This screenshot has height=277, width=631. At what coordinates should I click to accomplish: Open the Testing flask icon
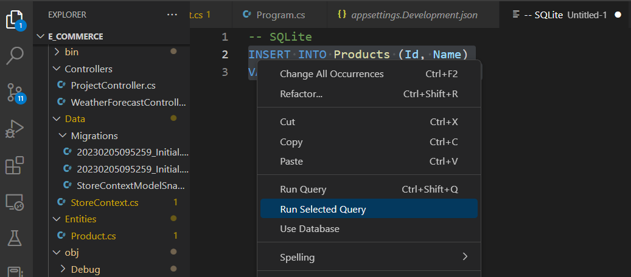click(x=15, y=238)
